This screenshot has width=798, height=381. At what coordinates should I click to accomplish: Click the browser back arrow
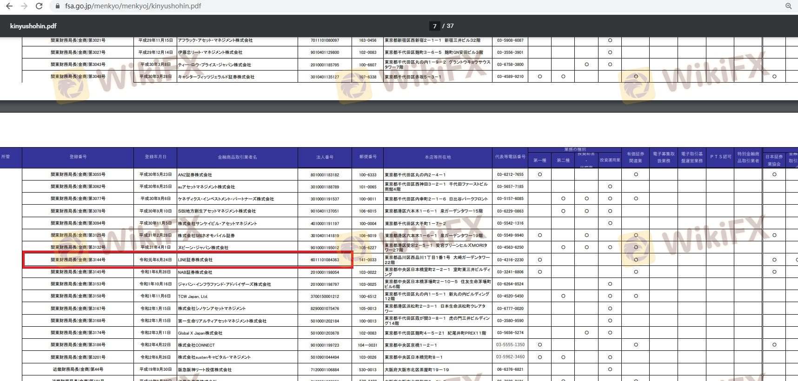click(9, 6)
